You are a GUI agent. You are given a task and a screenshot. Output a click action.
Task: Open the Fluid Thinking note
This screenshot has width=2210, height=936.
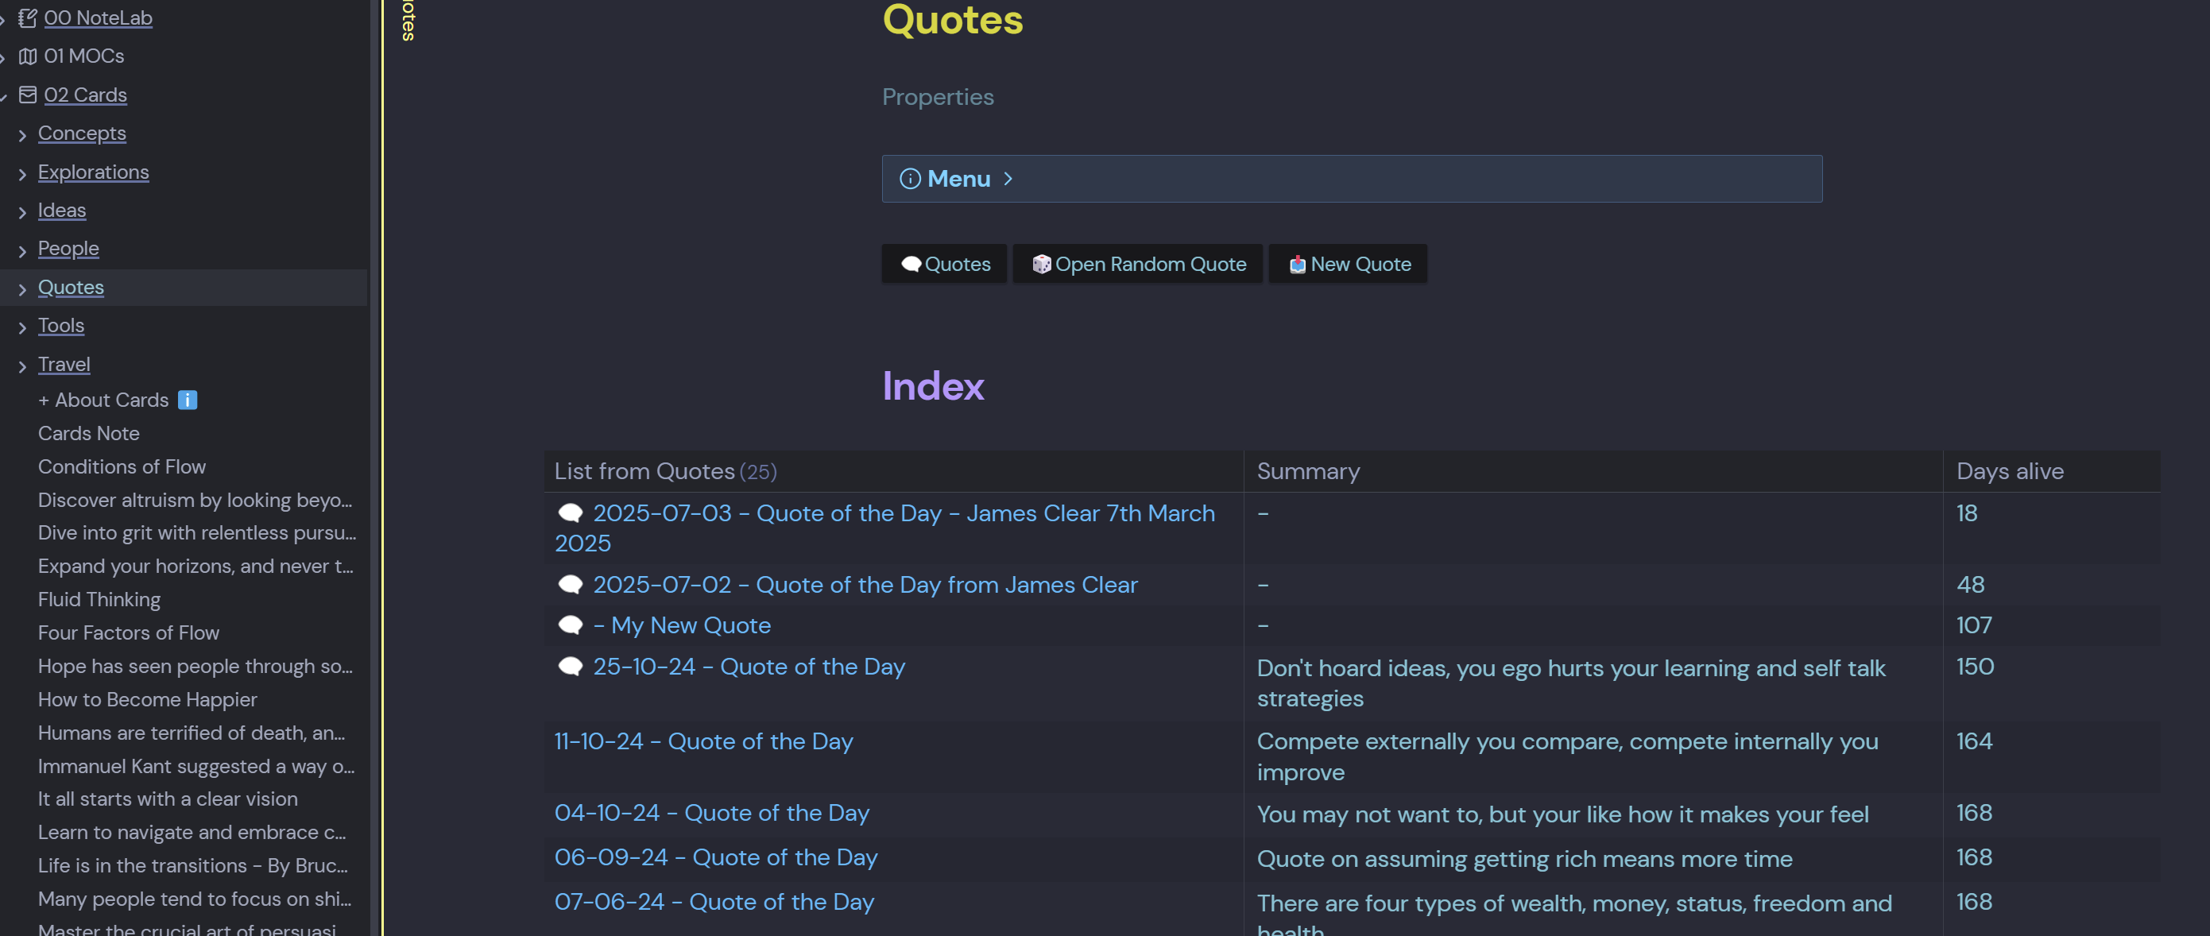(99, 600)
